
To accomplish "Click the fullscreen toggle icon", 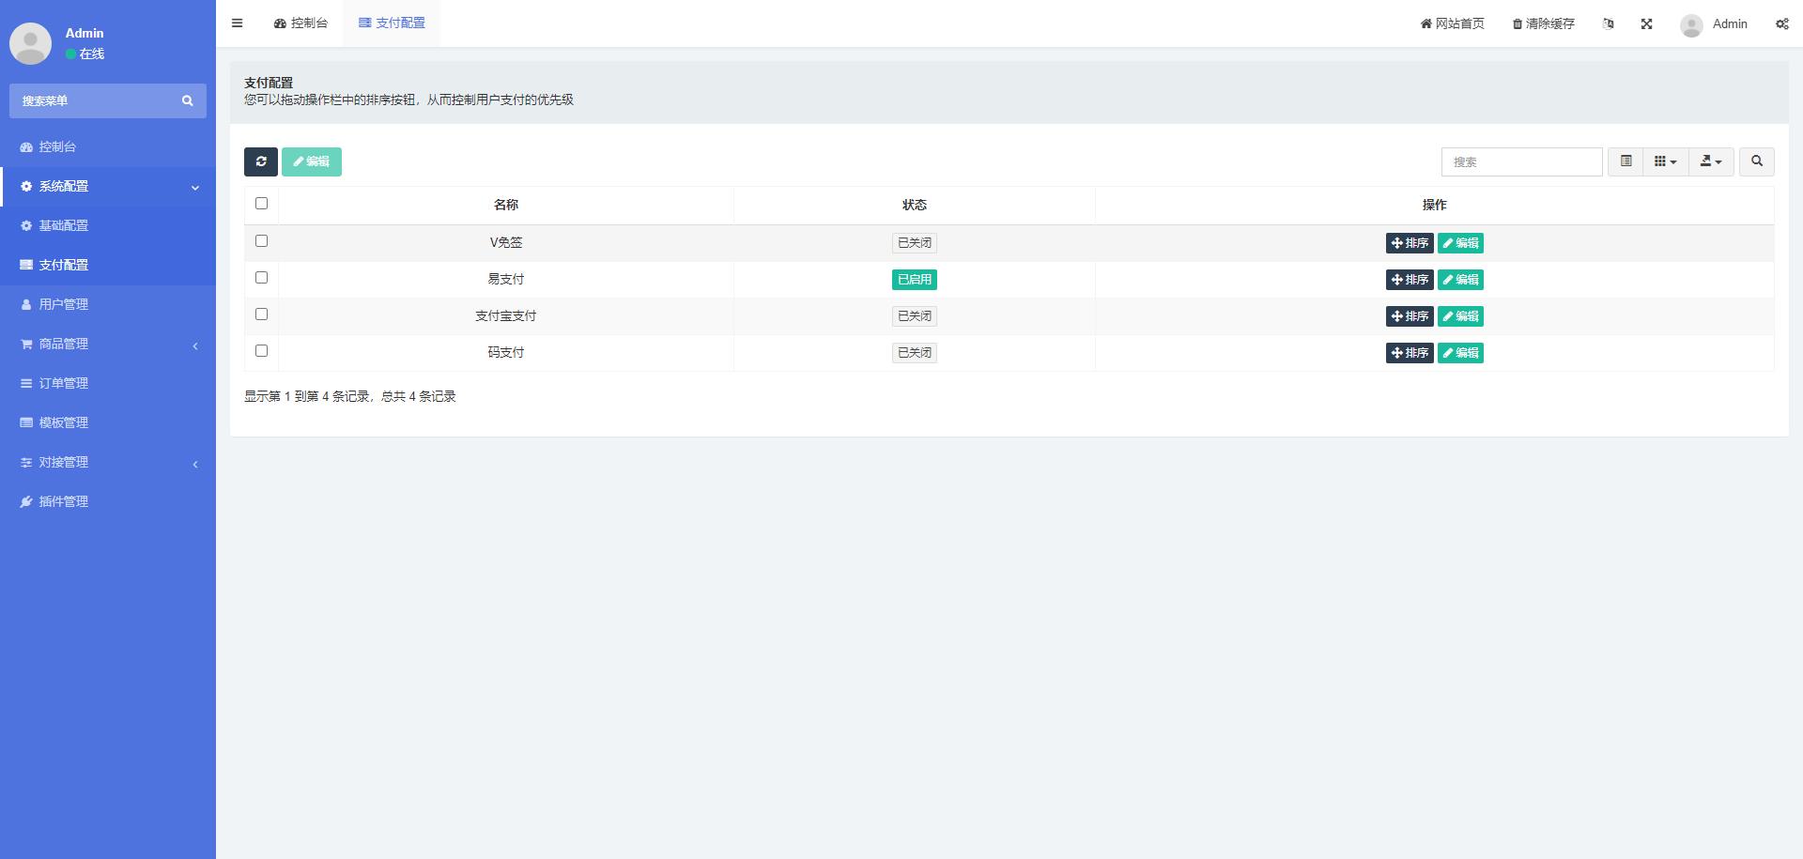I will [1646, 24].
